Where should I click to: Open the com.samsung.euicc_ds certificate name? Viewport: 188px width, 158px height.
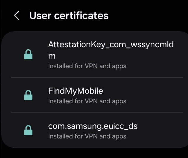(x=93, y=126)
